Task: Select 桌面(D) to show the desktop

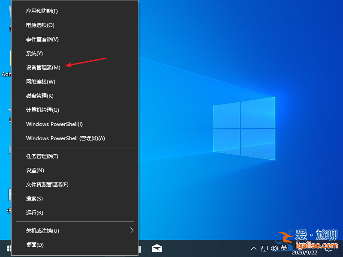Action: 34,245
